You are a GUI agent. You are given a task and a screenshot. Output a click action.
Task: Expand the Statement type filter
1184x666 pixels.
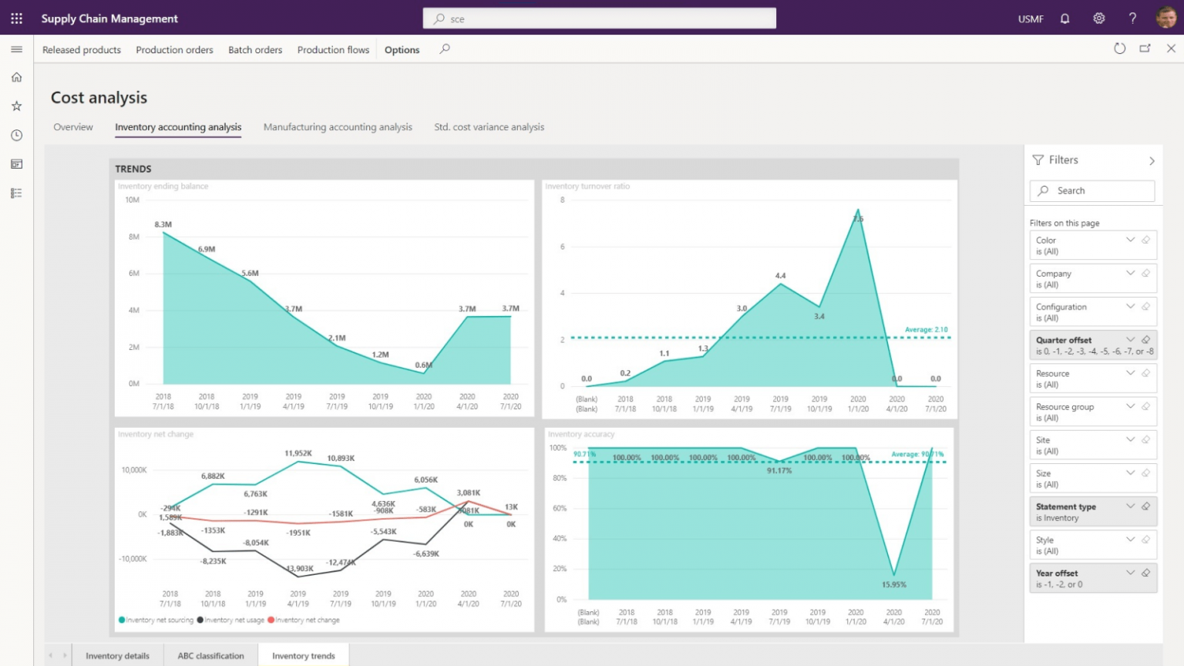[x=1130, y=506]
